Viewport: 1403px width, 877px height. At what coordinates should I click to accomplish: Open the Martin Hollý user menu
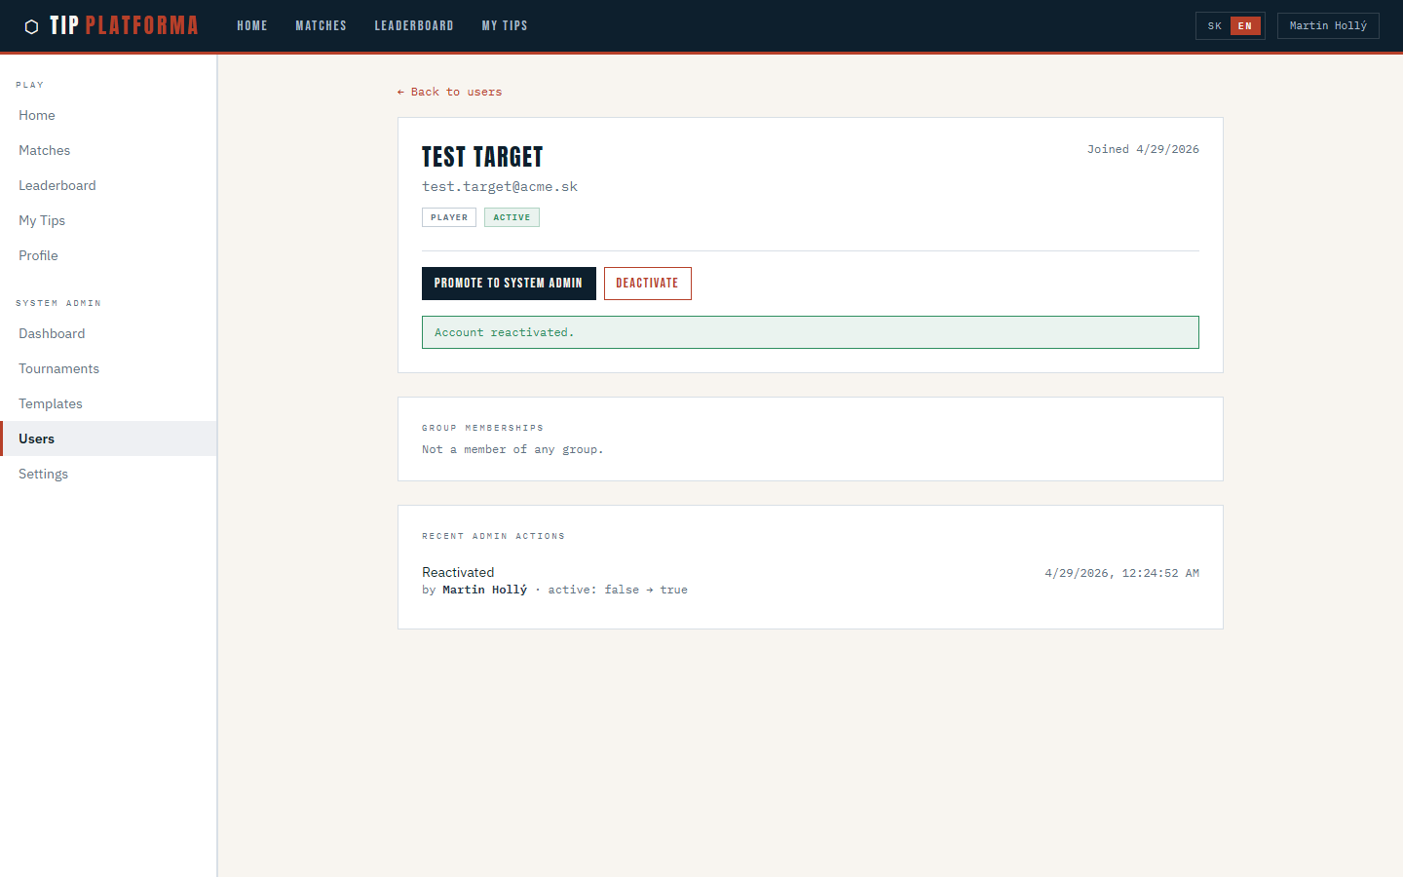pyautogui.click(x=1327, y=26)
